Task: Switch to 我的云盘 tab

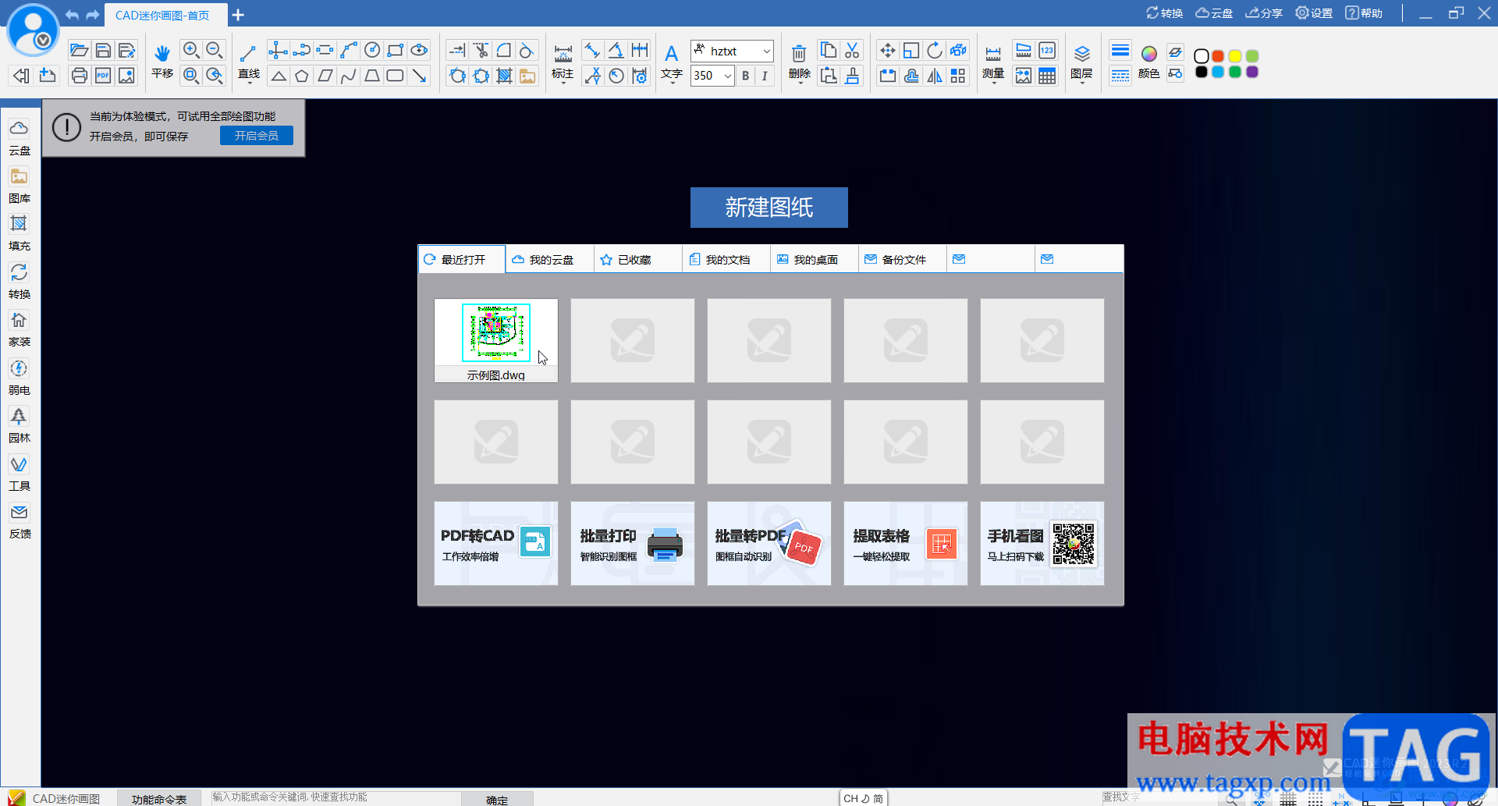Action: click(550, 259)
